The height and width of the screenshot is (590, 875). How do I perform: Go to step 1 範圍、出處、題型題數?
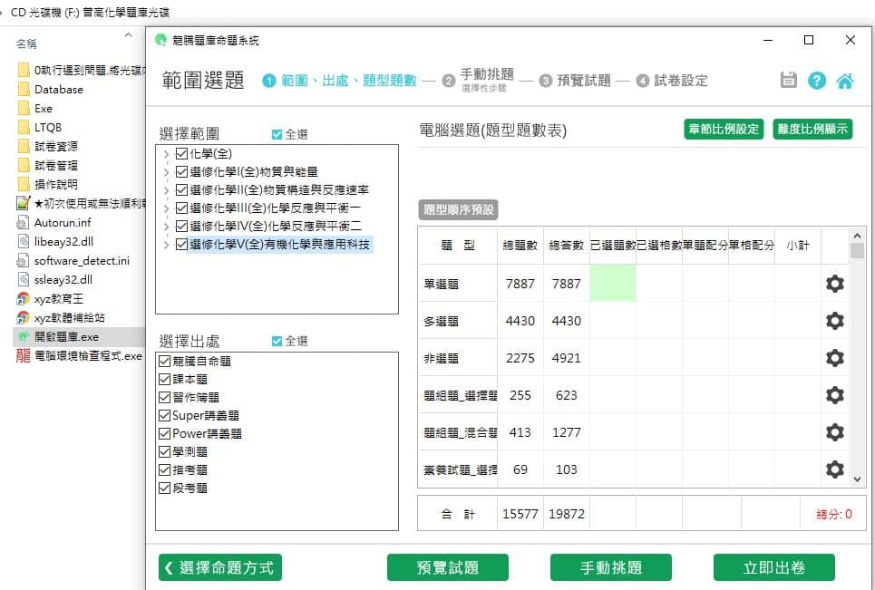click(340, 81)
